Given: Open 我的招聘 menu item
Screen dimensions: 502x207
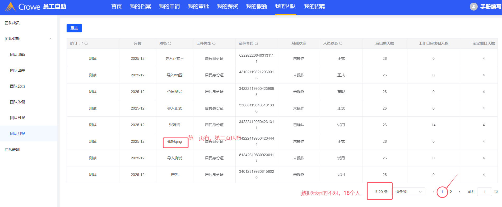Looking at the screenshot, I should click(x=315, y=7).
